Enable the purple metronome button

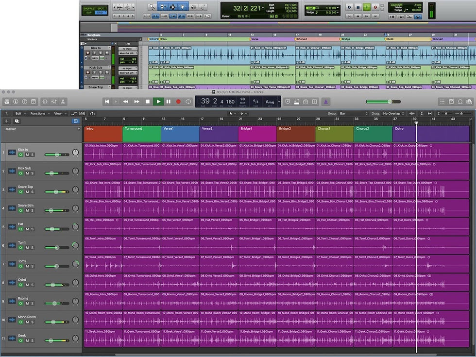pyautogui.click(x=326, y=102)
